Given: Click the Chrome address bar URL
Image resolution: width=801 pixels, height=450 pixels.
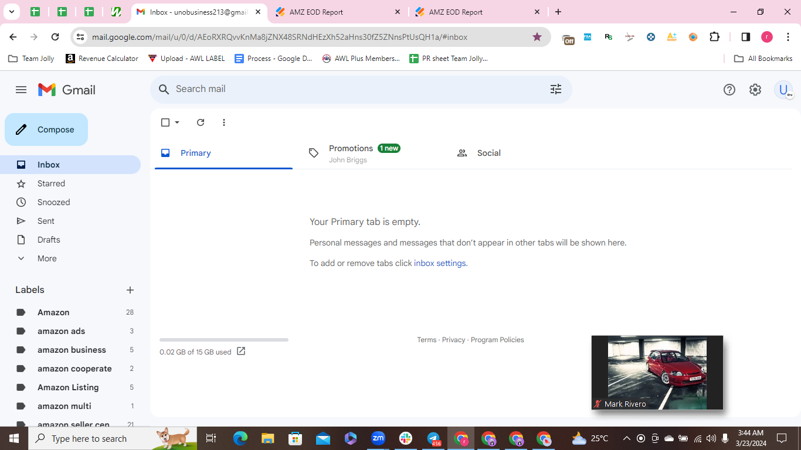Looking at the screenshot, I should (280, 37).
